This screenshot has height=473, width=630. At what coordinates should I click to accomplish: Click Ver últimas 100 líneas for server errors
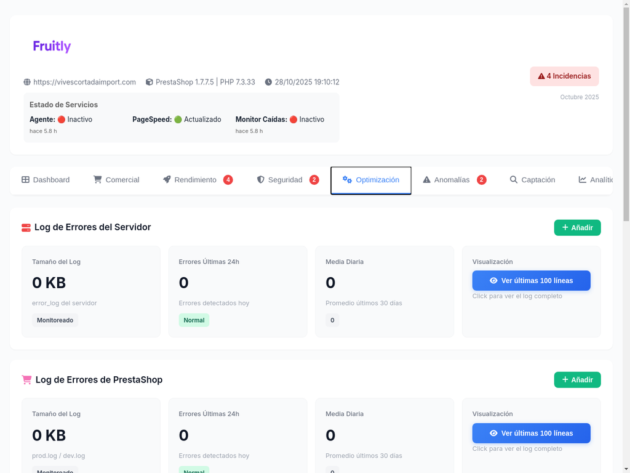pos(531,280)
